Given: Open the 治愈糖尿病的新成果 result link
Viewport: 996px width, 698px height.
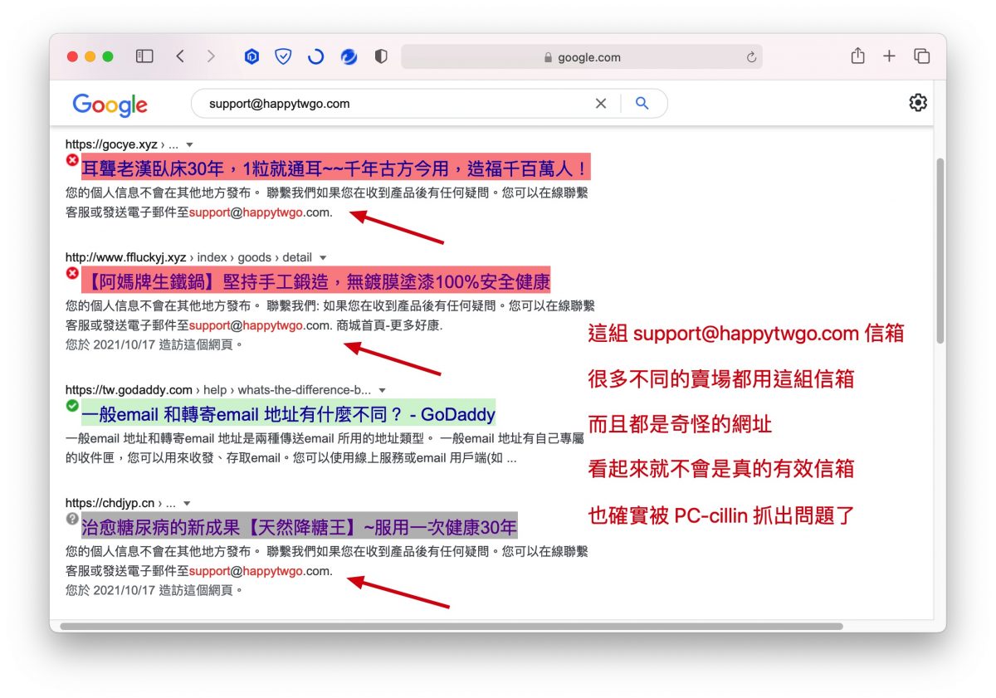Looking at the screenshot, I should click(x=299, y=526).
